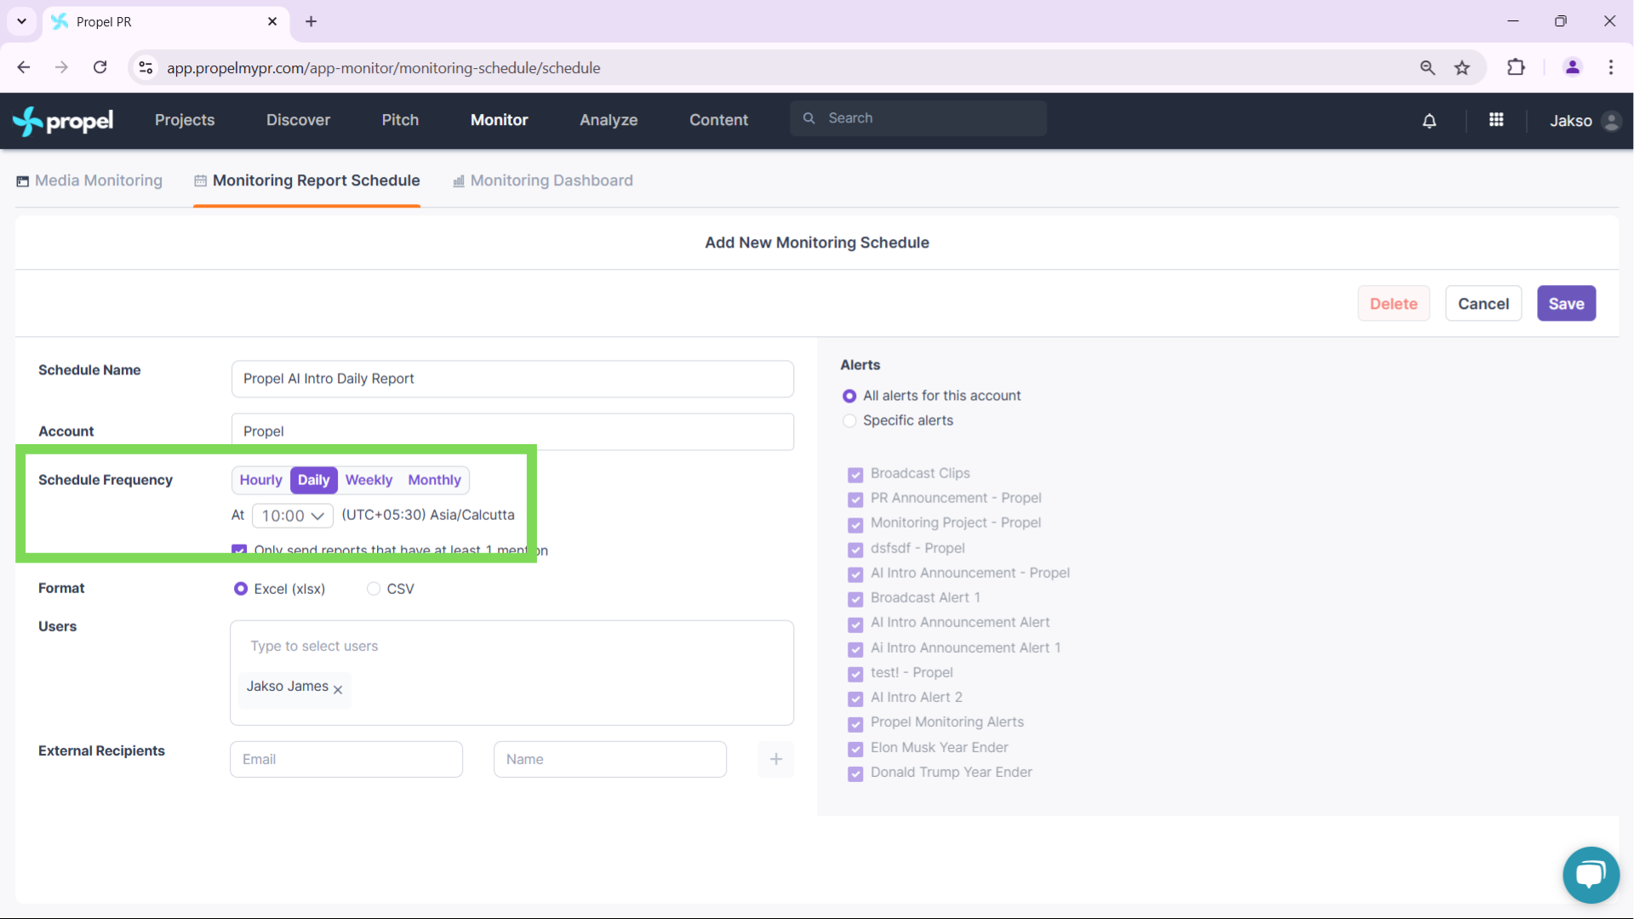Viewport: 1634px width, 919px height.
Task: Open the Content menu
Action: [719, 120]
